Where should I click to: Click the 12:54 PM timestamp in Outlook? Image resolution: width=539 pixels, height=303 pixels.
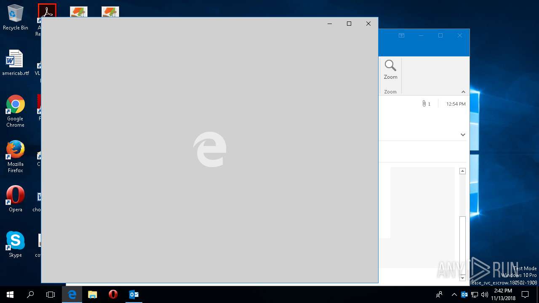(456, 104)
